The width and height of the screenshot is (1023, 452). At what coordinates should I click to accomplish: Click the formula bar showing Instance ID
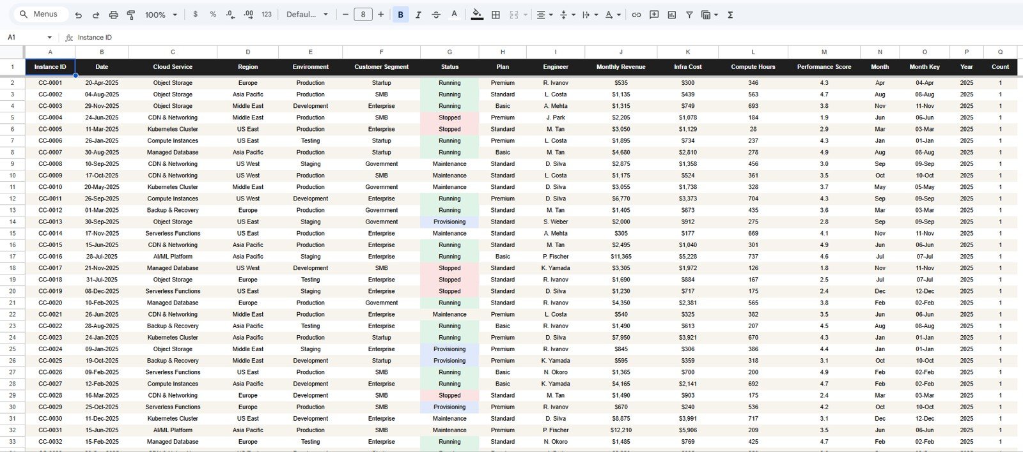tap(543, 38)
